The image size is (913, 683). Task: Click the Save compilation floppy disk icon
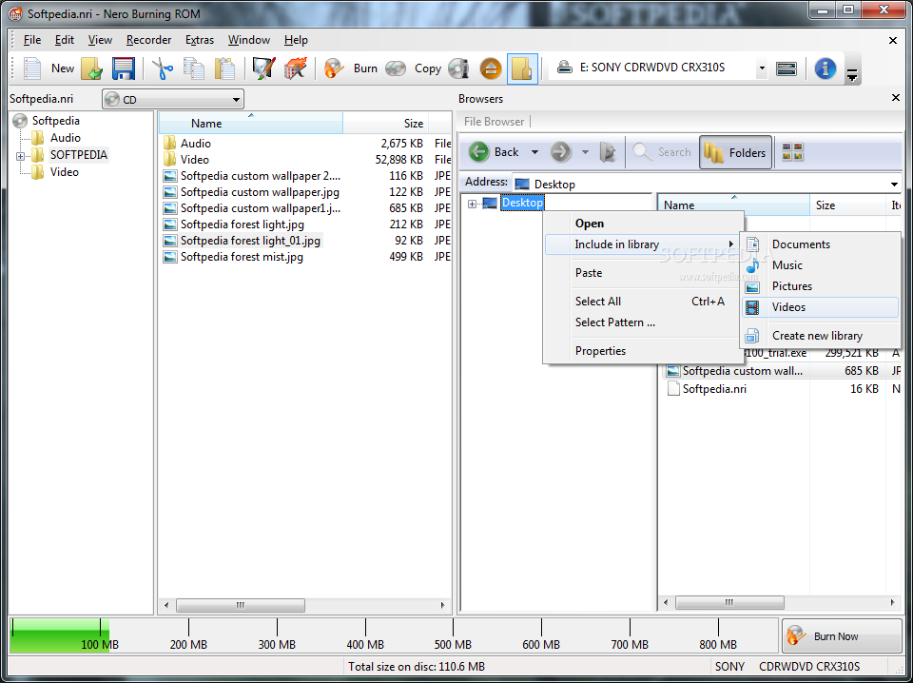[x=123, y=68]
